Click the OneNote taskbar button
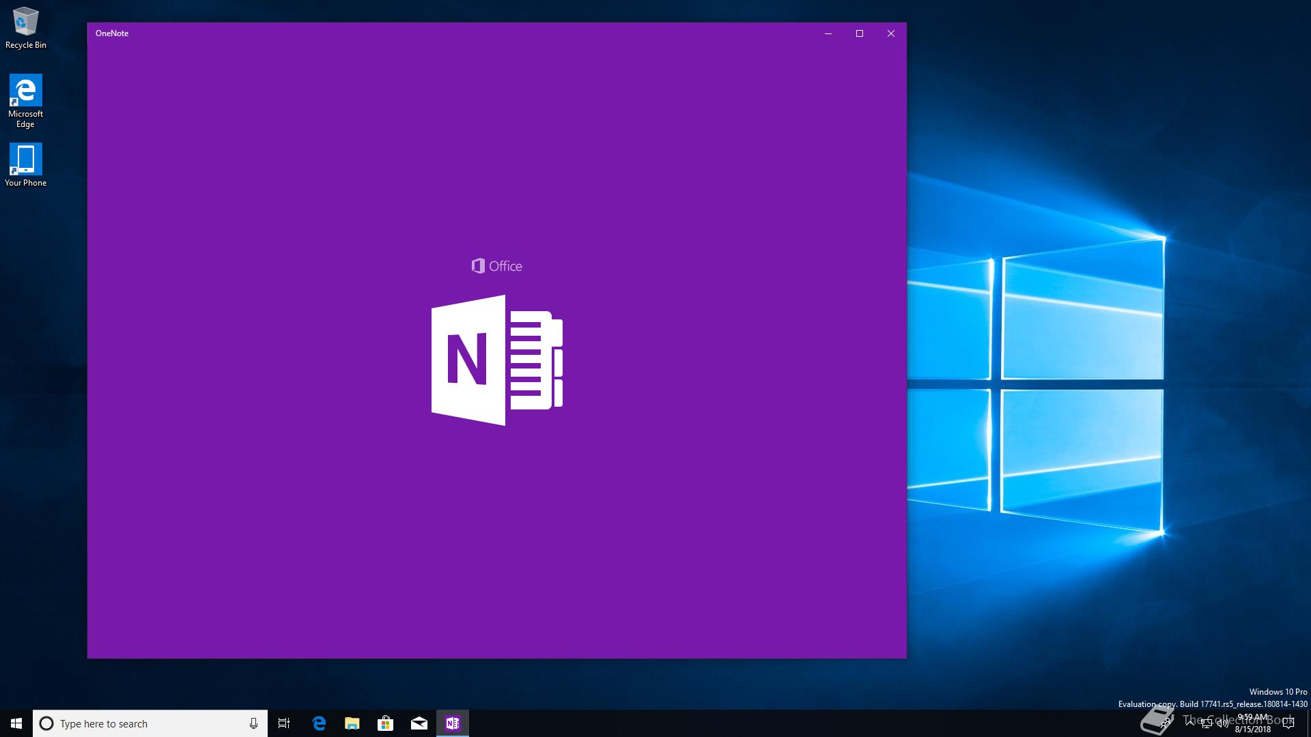This screenshot has height=737, width=1311. 453,723
